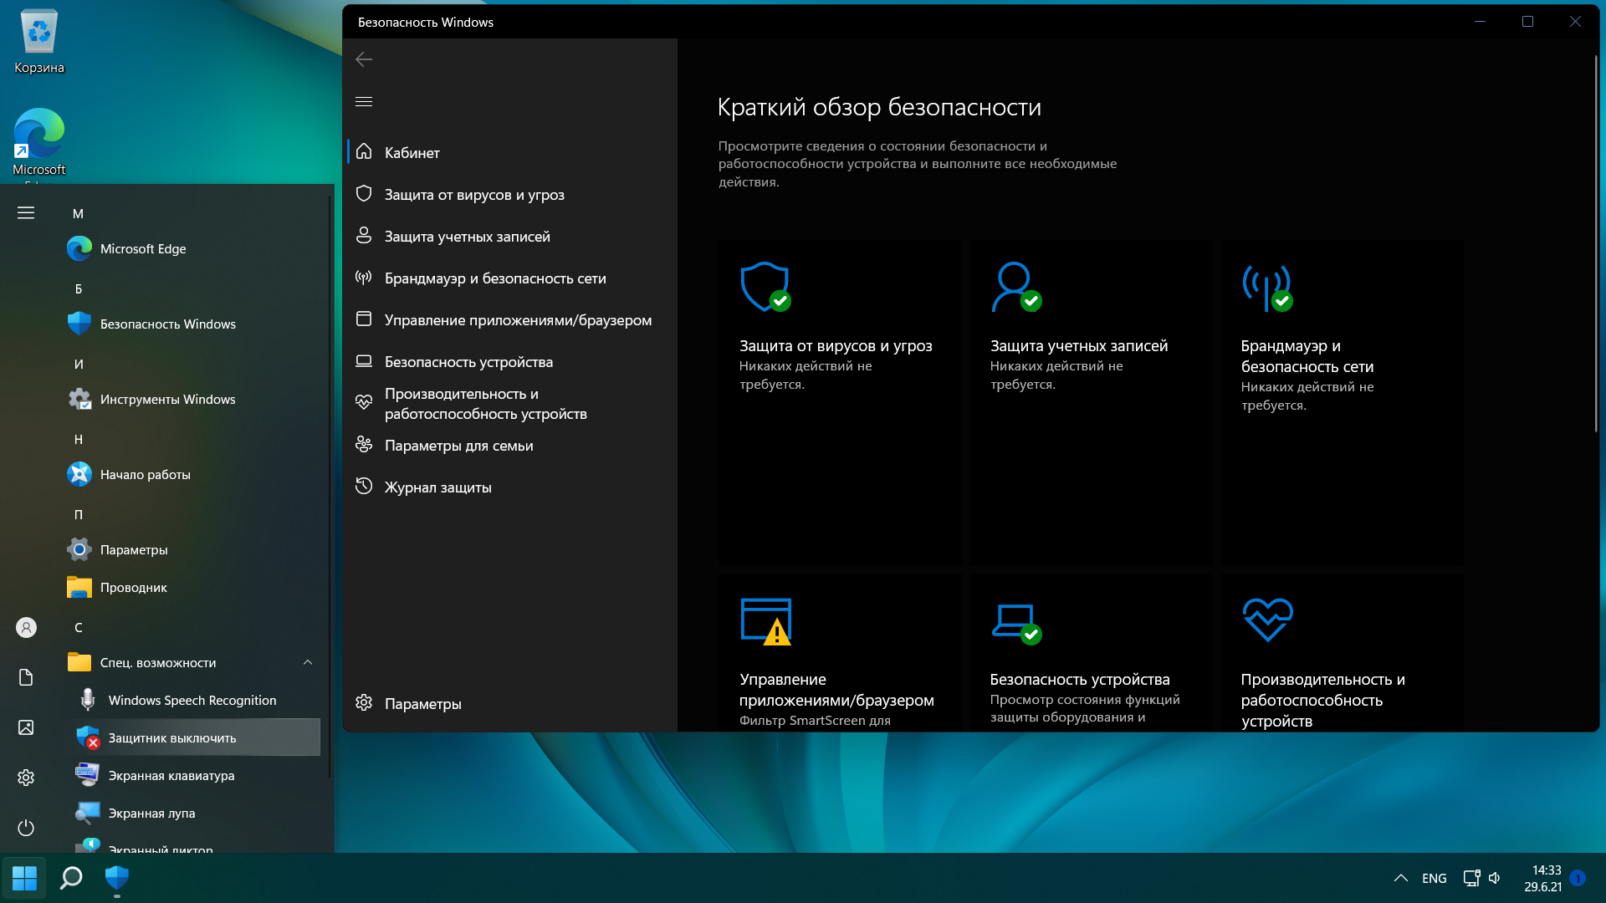Open Защита от вирусов и угроз sidebar item
The image size is (1606, 903).
473,195
